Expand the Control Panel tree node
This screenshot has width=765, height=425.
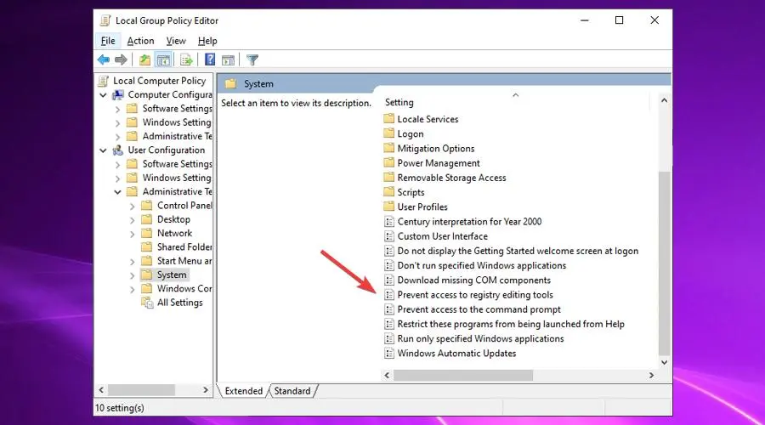pos(133,207)
